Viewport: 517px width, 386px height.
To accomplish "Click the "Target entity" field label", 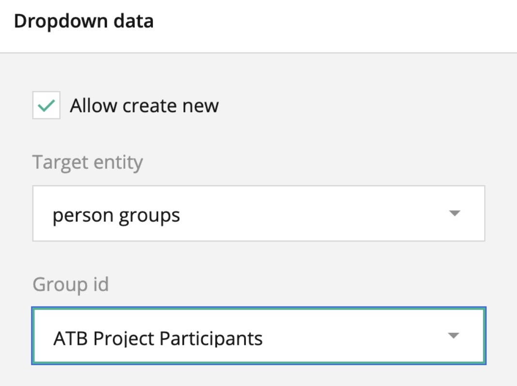I will point(88,163).
